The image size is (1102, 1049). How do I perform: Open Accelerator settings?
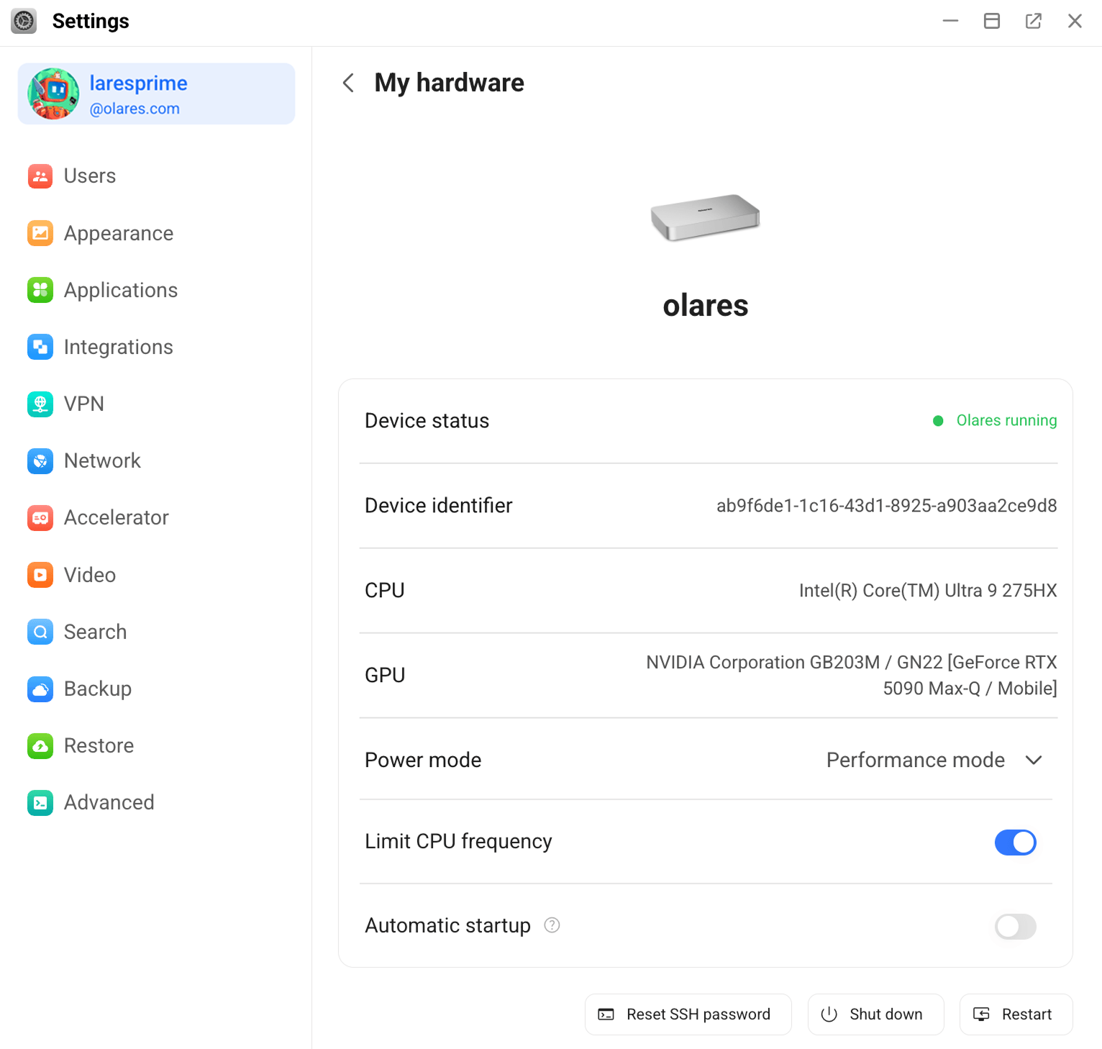point(156,517)
